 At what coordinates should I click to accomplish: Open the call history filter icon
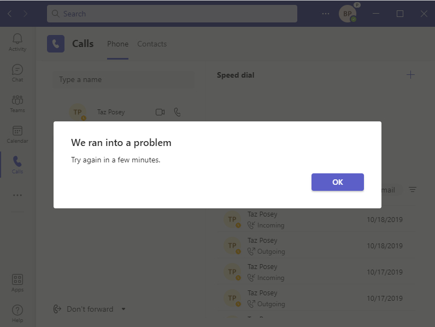coord(413,190)
